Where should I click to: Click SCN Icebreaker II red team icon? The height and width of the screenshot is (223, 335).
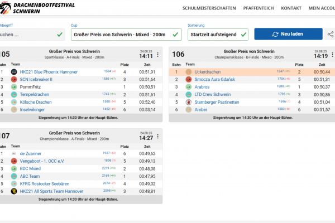[14, 79]
